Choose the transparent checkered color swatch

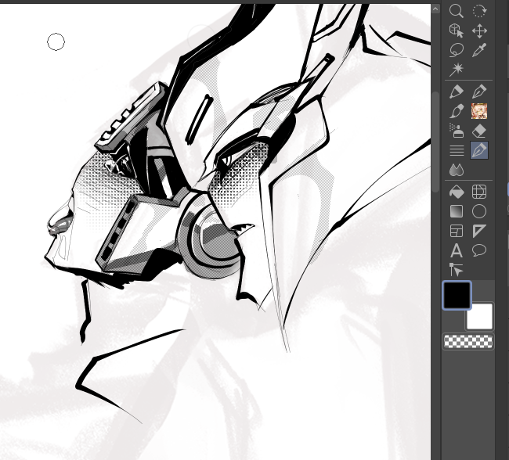(468, 342)
